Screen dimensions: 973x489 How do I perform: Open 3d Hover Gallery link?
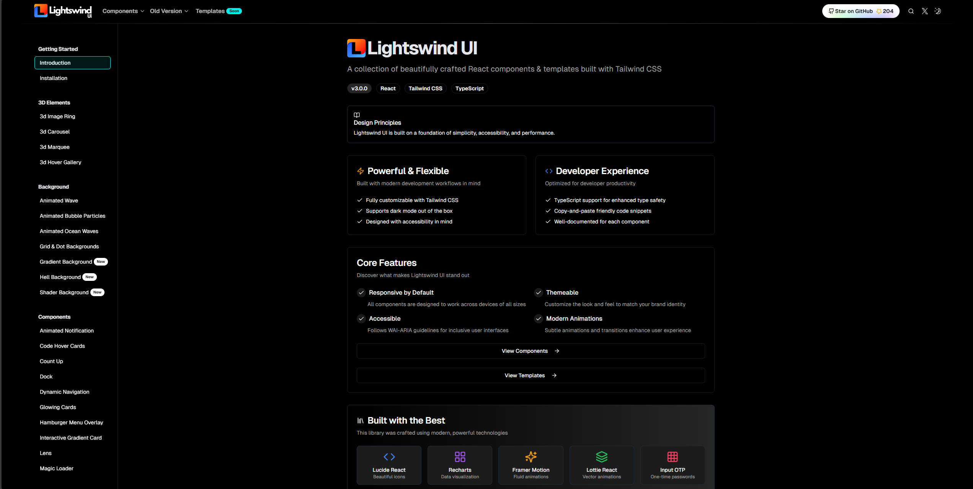tap(60, 162)
